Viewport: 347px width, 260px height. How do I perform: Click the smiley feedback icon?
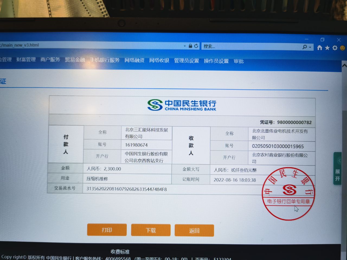click(343, 48)
